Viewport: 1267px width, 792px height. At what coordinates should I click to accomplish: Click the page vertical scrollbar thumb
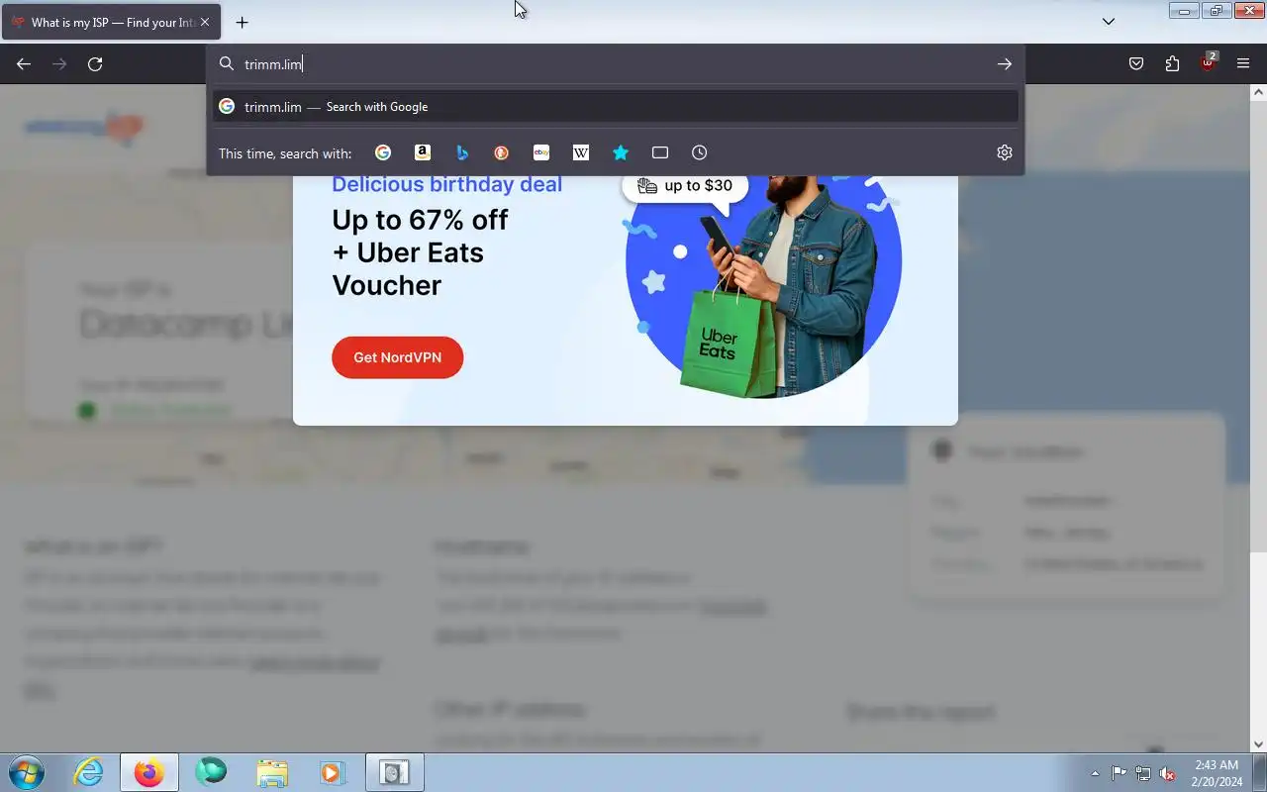tap(1258, 327)
